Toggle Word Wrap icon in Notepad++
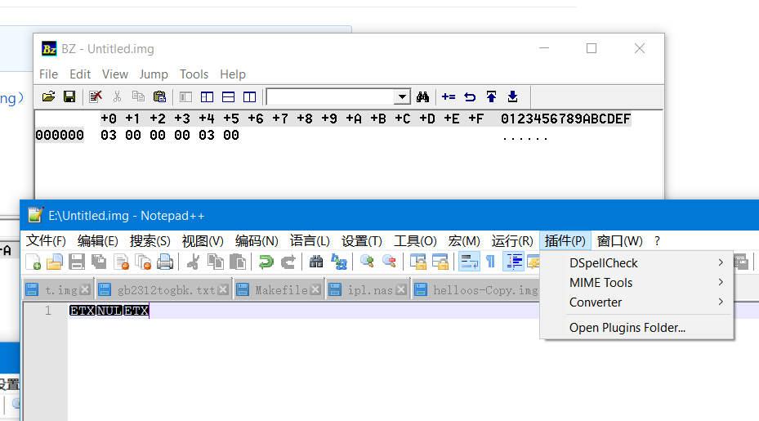The width and height of the screenshot is (759, 421). pyautogui.click(x=469, y=262)
